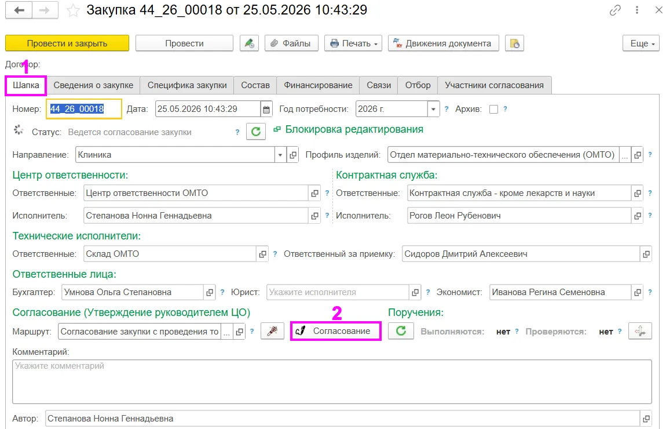Screen dimensions: 666x429
Task: Copy link via chain icon in title bar
Action: (614, 10)
